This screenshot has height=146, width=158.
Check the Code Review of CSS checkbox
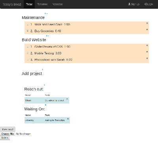pos(28,46)
